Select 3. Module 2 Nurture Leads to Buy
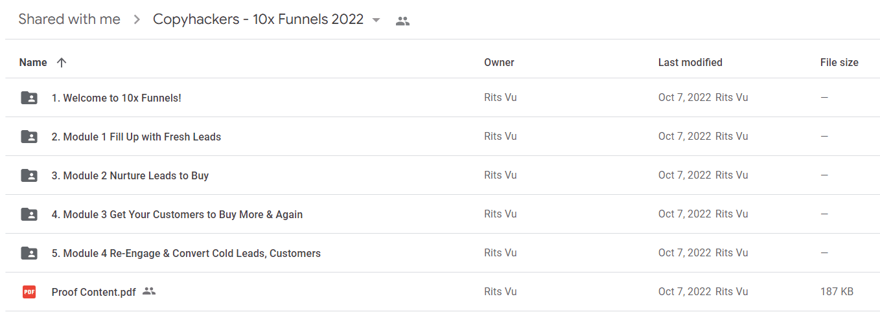 pyautogui.click(x=130, y=175)
